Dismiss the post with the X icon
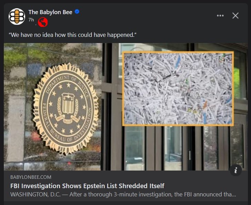The width and height of the screenshot is (251, 205). click(235, 16)
